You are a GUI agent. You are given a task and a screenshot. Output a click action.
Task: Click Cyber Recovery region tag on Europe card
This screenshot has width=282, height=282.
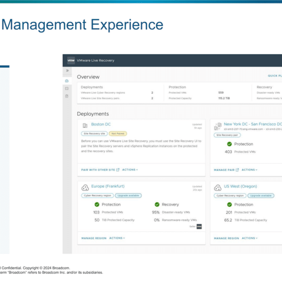pos(97,196)
